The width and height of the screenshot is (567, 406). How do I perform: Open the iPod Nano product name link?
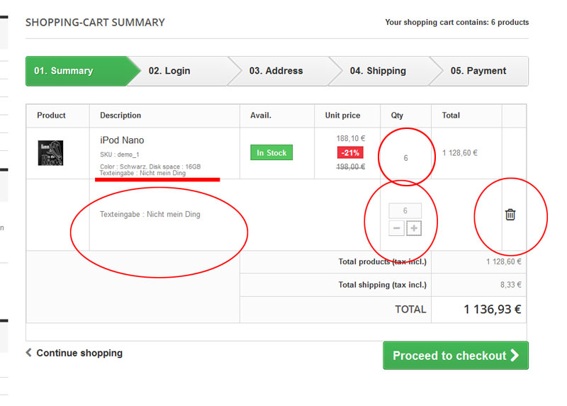122,140
